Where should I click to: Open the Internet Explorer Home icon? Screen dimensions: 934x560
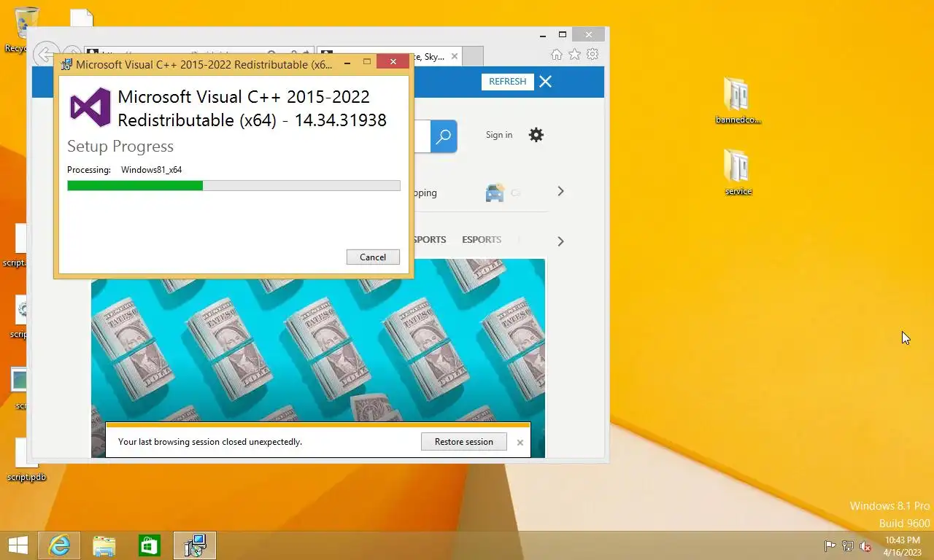point(557,55)
